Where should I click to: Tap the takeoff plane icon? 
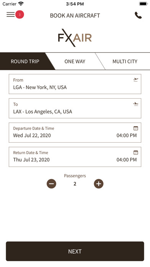tap(135, 80)
